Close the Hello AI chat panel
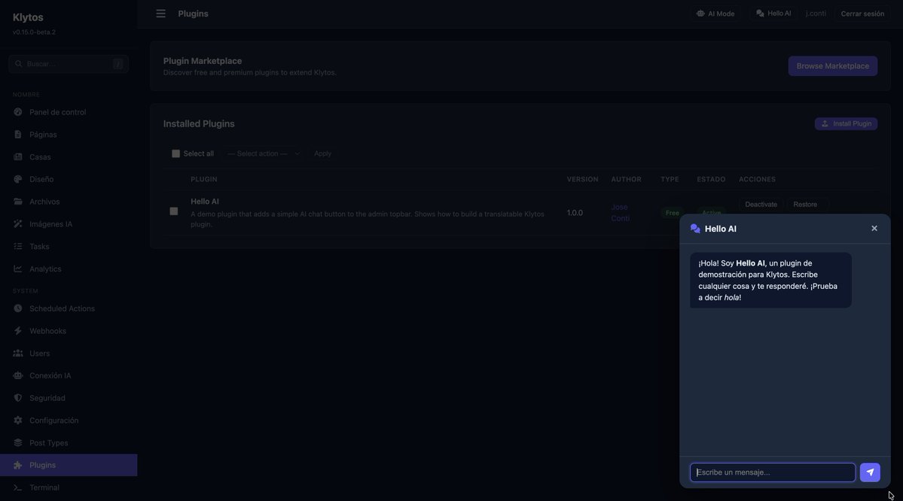The image size is (903, 501). tap(874, 229)
